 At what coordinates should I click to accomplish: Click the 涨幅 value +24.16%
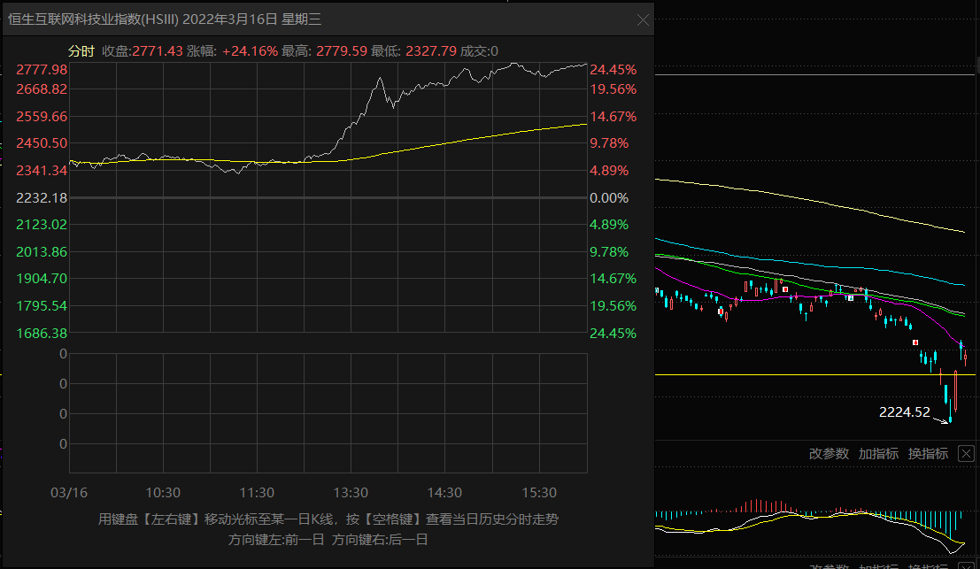point(250,51)
